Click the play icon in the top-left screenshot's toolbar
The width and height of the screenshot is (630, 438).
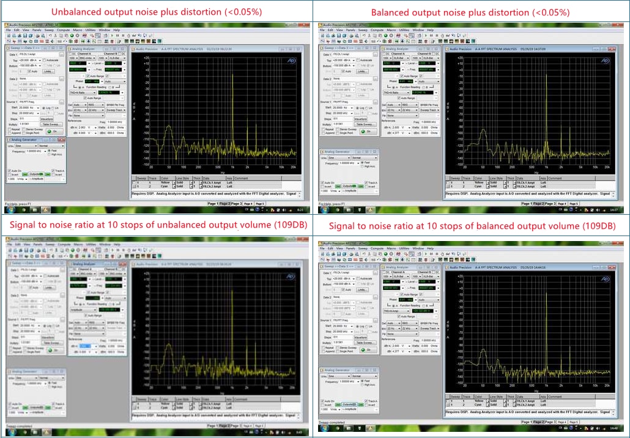(112, 35)
